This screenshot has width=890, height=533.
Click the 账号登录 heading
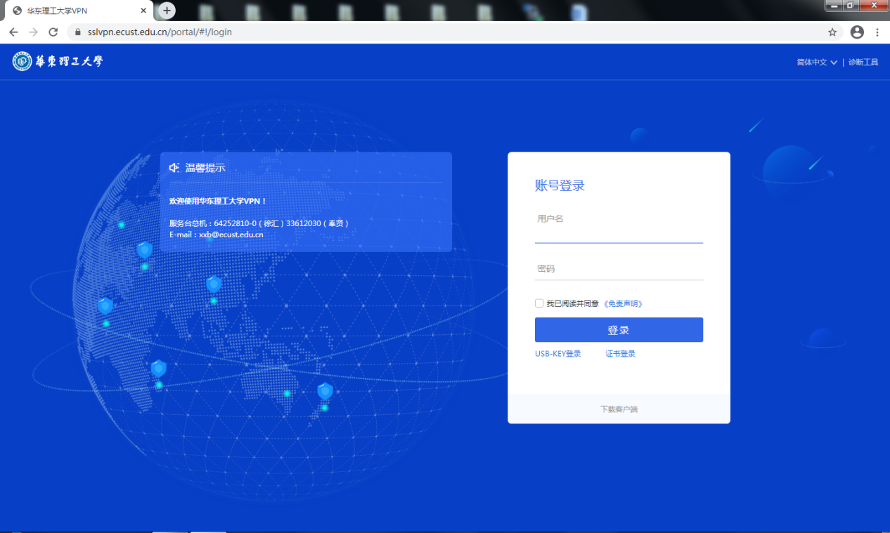click(560, 185)
